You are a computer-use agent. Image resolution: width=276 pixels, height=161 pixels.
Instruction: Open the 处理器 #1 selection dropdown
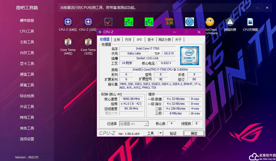pos(134,124)
